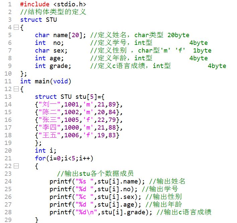Viewport: 237px width, 223px height.
Task: Click '1byte' at end of line 7
Action: click(x=203, y=51)
